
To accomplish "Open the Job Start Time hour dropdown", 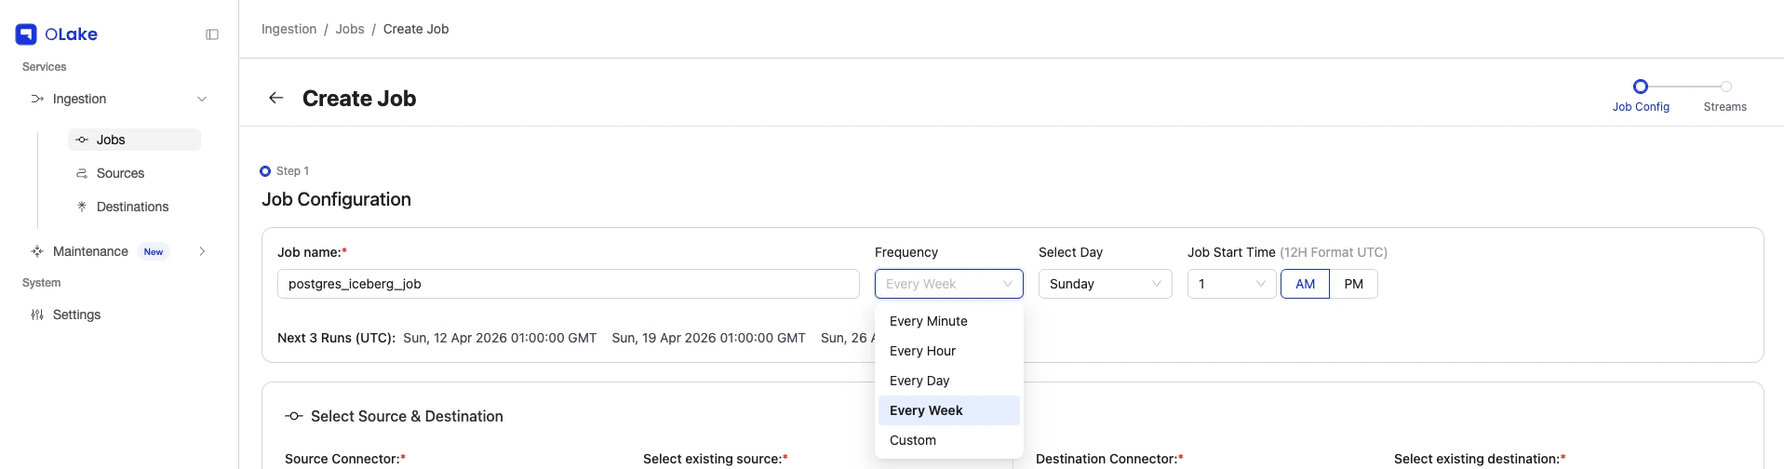I will click(1232, 284).
